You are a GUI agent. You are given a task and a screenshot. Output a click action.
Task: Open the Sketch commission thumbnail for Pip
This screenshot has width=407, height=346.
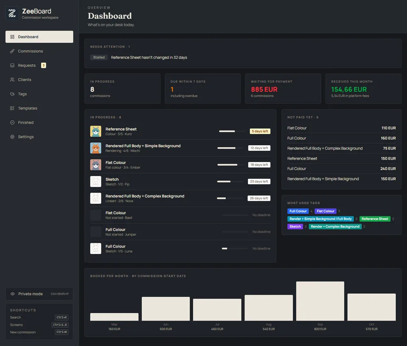point(95,182)
